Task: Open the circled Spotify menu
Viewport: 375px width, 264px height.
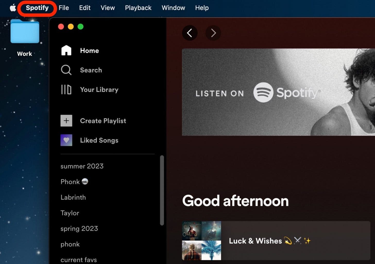Action: click(x=37, y=8)
